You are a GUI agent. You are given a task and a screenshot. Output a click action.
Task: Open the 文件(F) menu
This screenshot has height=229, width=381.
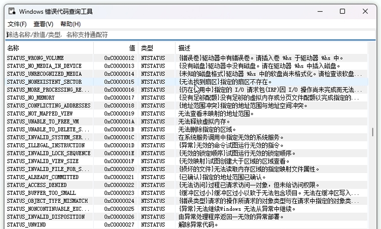(17, 24)
